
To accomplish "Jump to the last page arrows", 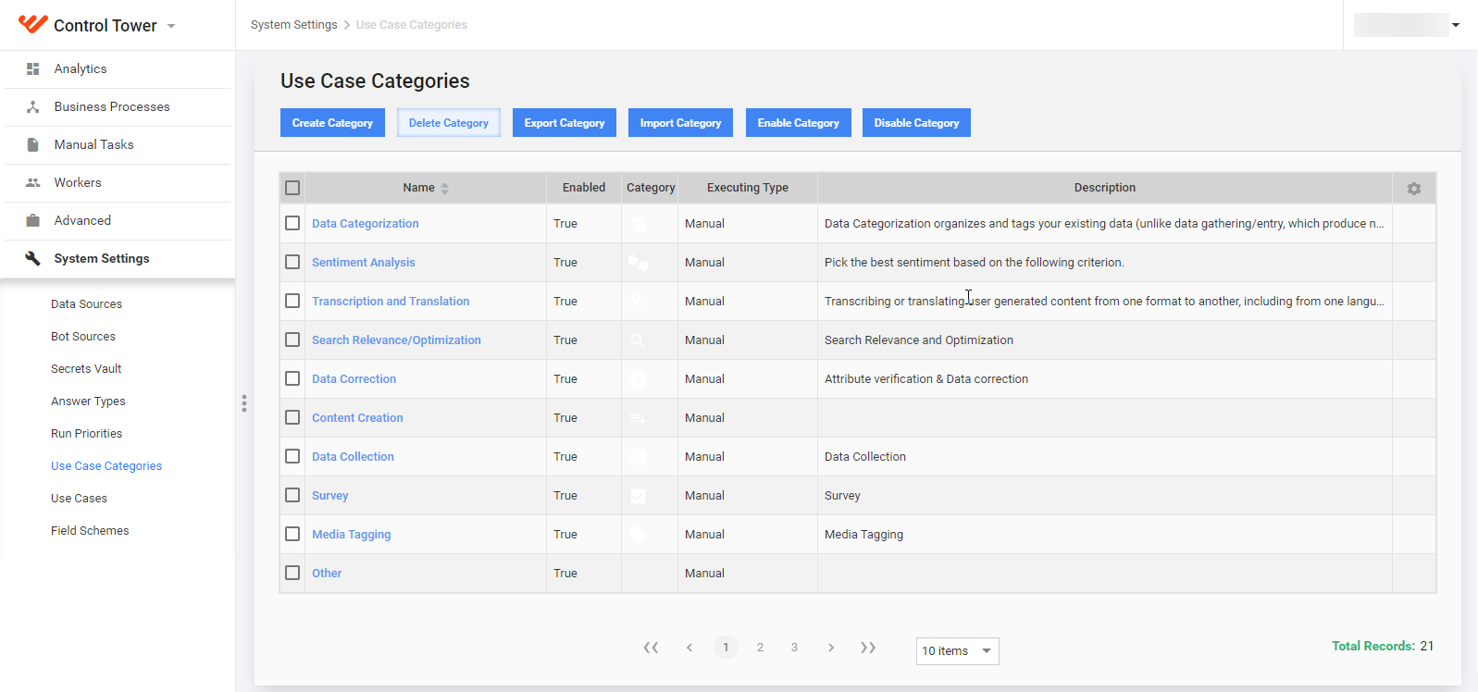I will pos(868,648).
